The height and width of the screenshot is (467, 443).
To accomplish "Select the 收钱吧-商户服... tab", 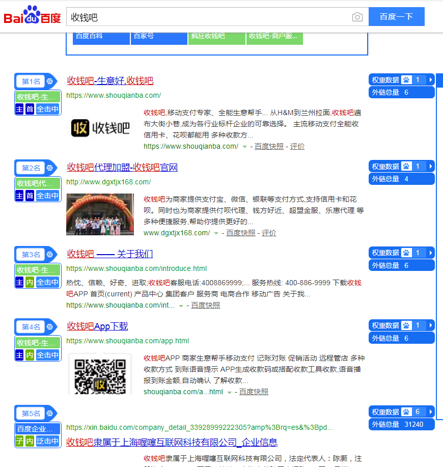I will [274, 38].
